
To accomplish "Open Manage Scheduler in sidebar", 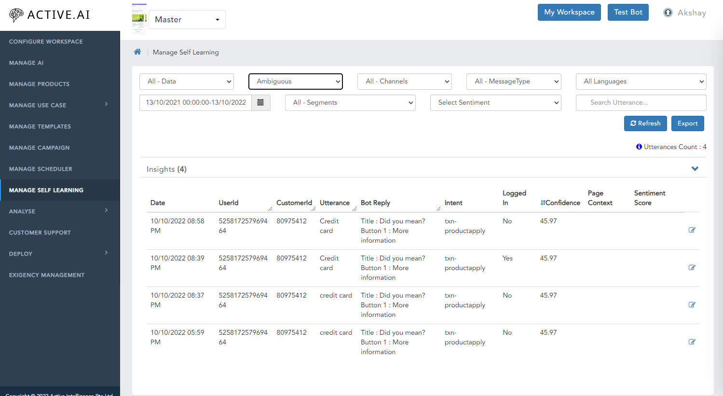I will [60, 169].
